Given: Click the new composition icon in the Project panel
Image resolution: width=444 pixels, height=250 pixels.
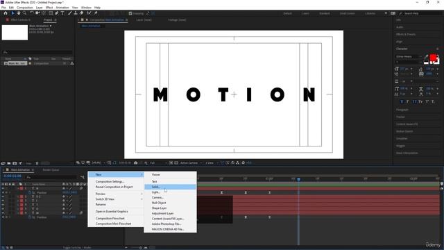Looking at the screenshot, I should 15,163.
